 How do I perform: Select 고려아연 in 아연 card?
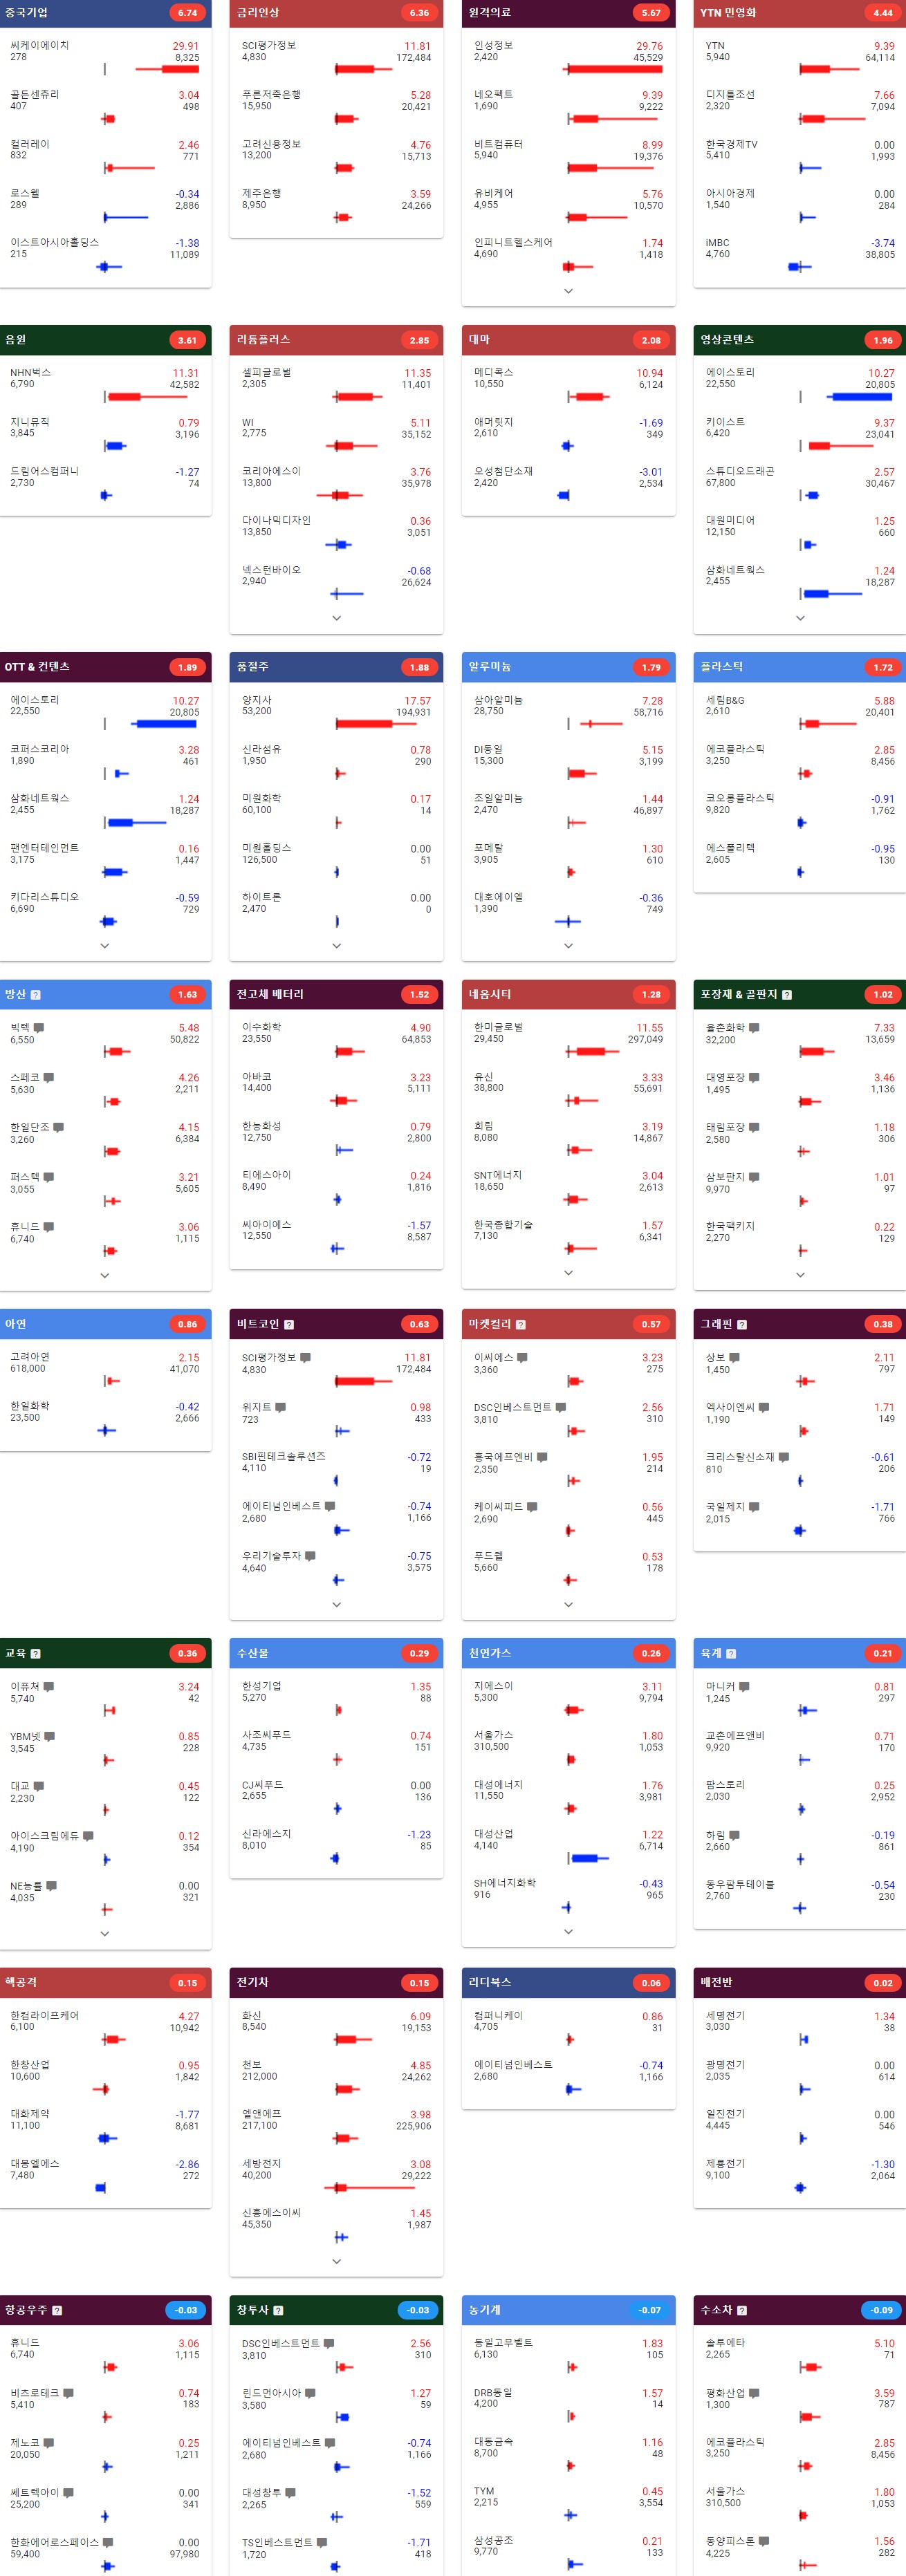pos(30,1357)
